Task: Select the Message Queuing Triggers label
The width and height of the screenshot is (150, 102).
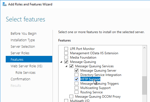Action: 99,84
